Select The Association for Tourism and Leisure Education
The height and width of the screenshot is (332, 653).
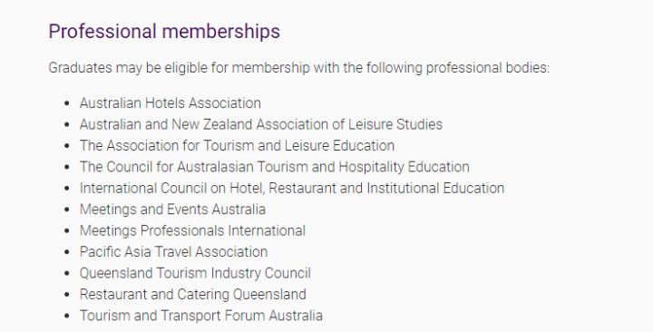pyautogui.click(x=237, y=145)
